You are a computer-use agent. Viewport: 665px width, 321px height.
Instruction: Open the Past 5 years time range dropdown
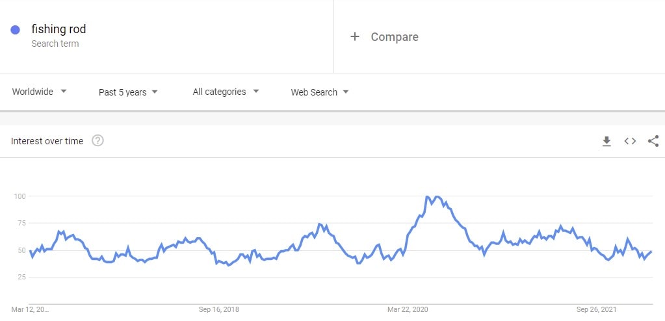[x=128, y=92]
